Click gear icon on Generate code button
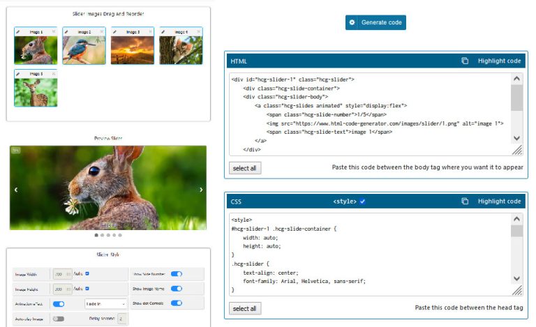536x327 pixels. coord(352,22)
